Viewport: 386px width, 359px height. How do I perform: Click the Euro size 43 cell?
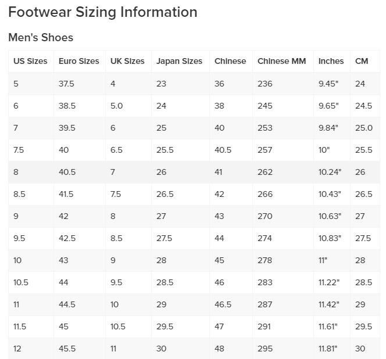click(x=63, y=260)
